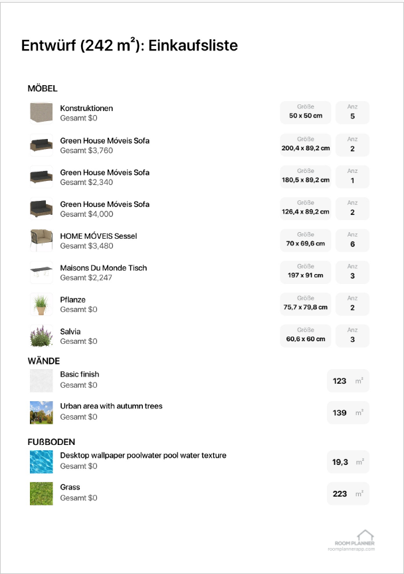404x574 pixels.
Task: Click the Konstruktionen item thumbnail
Action: 41,112
